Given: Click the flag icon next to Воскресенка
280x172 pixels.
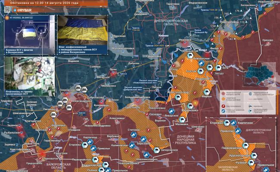Looking at the screenshot, I should [x=190, y=106].
